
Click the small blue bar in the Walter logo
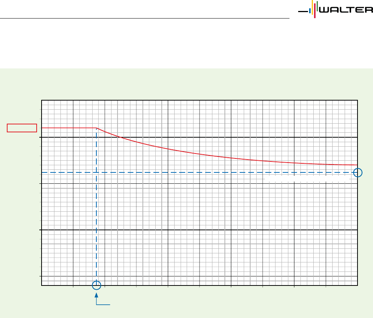pos(310,11)
